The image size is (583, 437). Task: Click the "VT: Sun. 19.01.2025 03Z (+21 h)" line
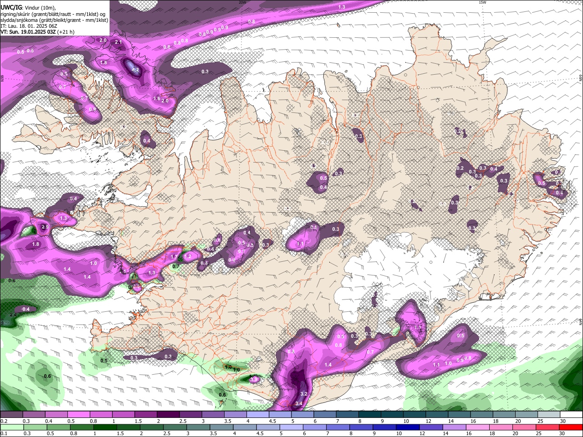click(x=37, y=32)
